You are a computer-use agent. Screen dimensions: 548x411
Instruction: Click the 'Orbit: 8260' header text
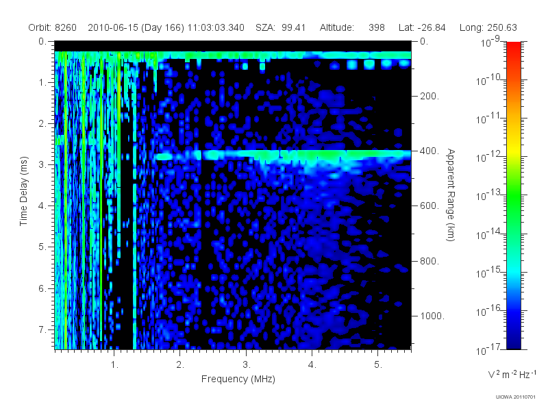coord(53,27)
